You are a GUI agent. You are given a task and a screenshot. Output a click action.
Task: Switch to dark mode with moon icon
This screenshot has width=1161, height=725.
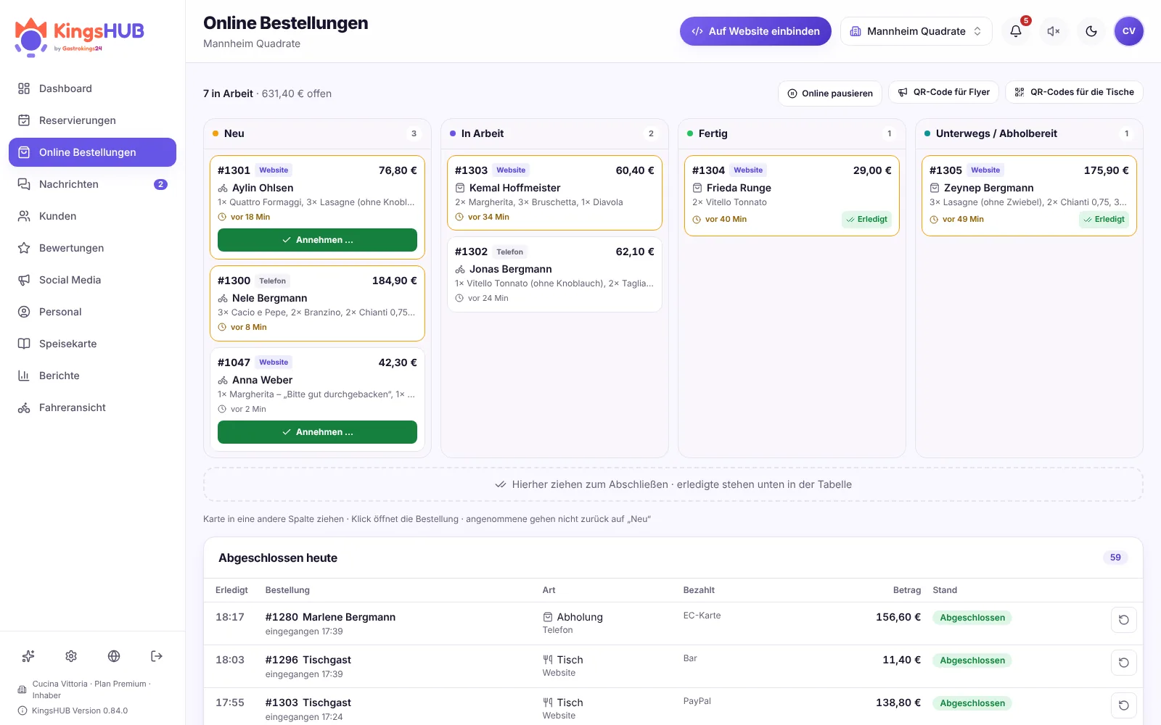click(1091, 31)
